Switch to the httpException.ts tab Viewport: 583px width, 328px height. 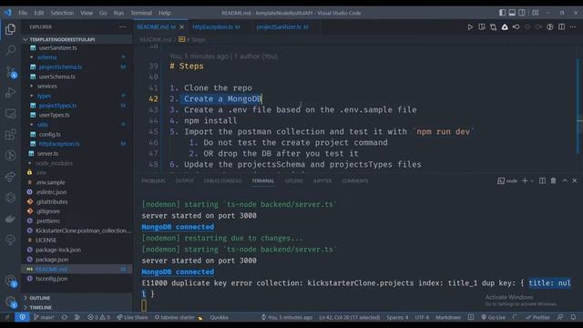tap(216, 26)
